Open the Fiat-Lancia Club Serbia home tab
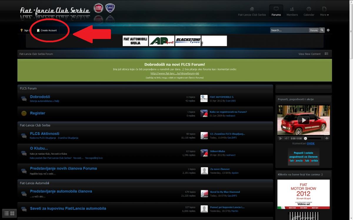The image size is (353, 220). click(x=252, y=12)
